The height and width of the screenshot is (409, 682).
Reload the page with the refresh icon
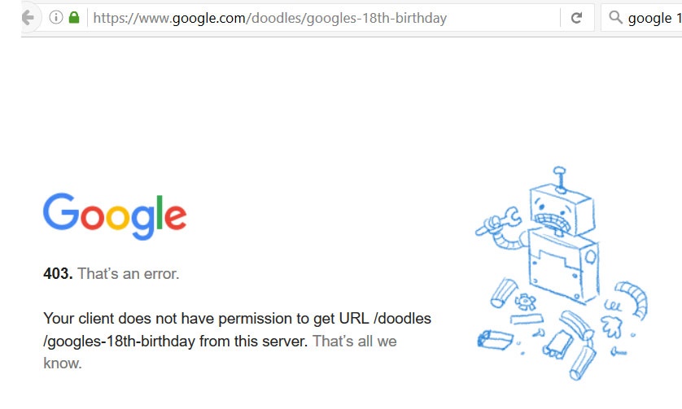(576, 18)
